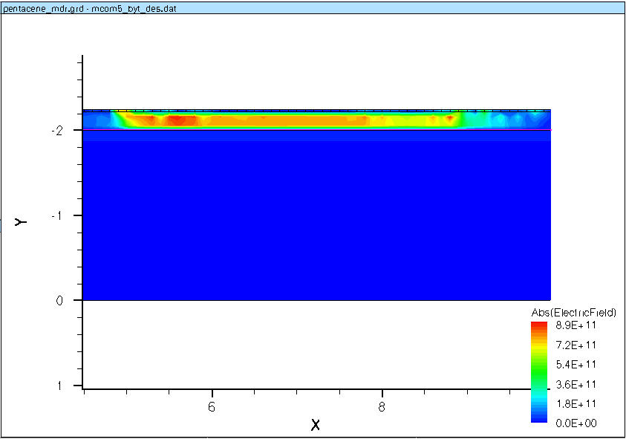The width and height of the screenshot is (626, 439).
Task: Click the X axis tick label 6
Action: point(212,406)
